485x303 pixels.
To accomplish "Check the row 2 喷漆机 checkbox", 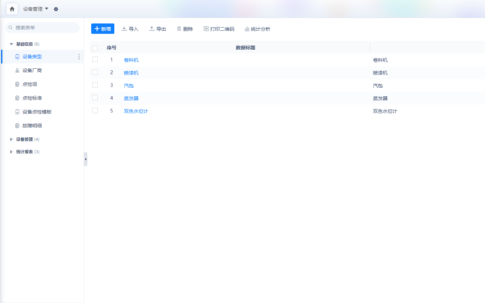I will pos(95,72).
